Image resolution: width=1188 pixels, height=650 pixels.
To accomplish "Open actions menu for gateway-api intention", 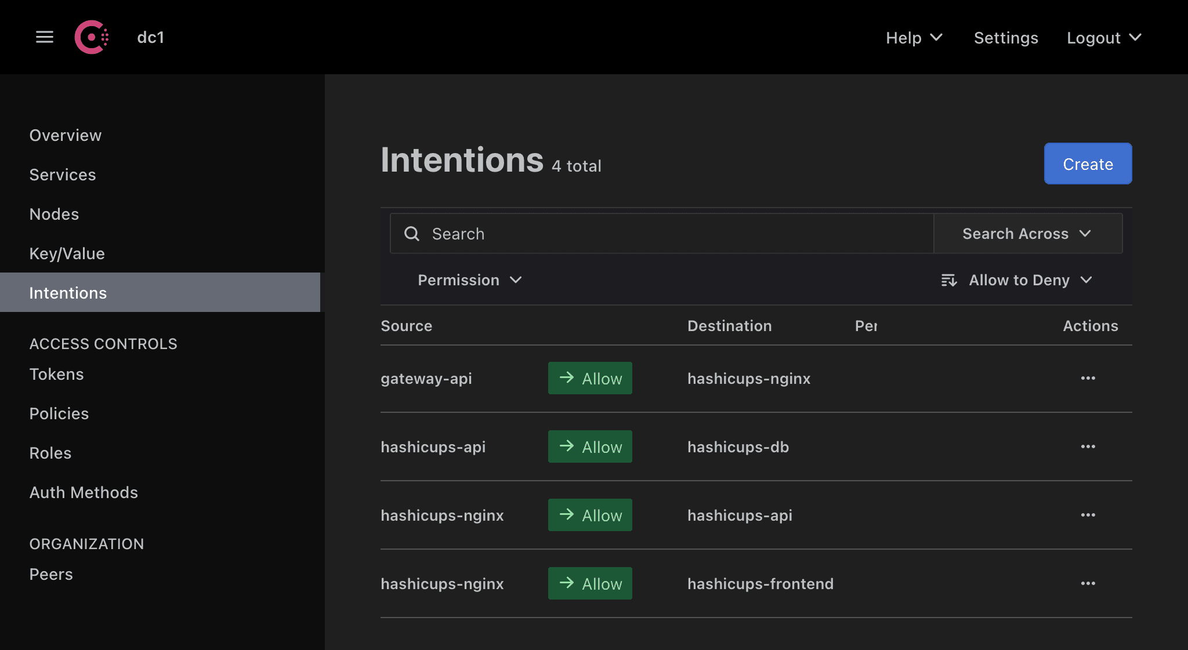I will click(1088, 378).
